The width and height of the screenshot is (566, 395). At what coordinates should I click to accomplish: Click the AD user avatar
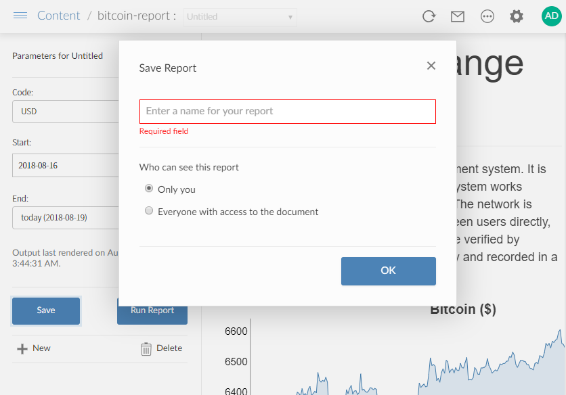(551, 16)
